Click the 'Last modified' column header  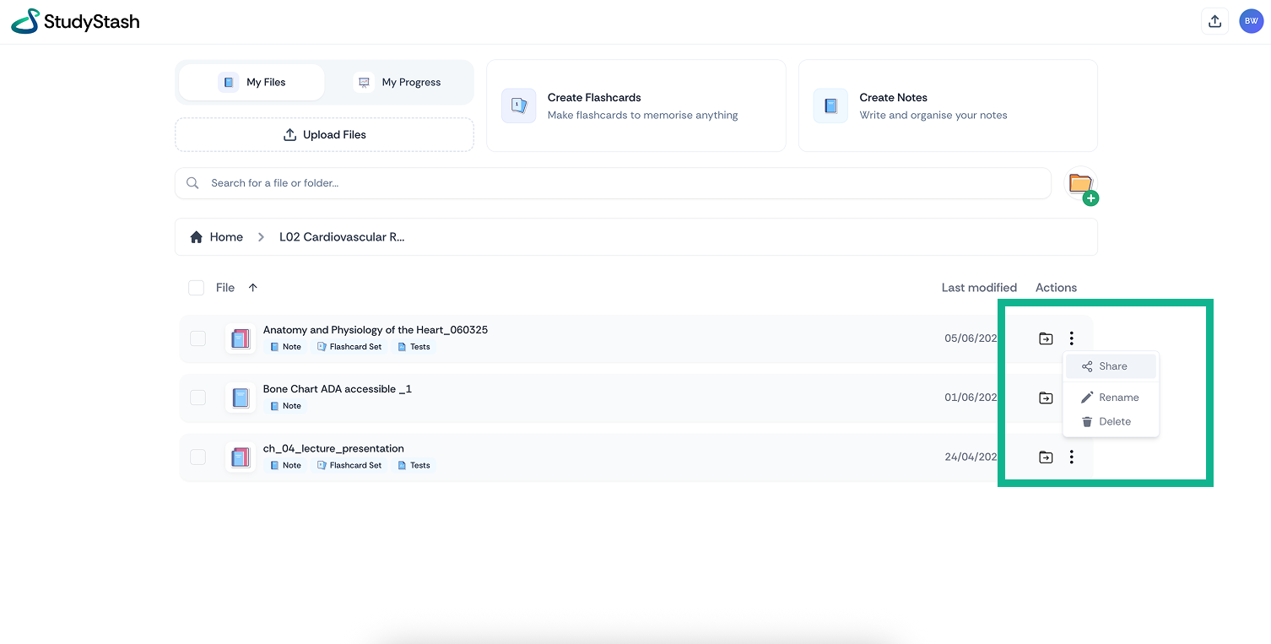[979, 288]
